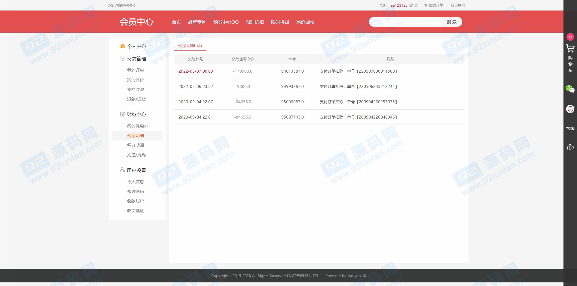Image resolution: width=577 pixels, height=286 pixels.
Task: Open WeChat contact icon
Action: point(570,89)
